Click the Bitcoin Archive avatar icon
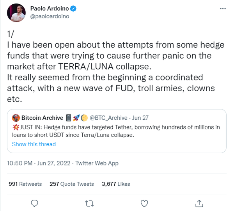The image size is (234, 211). [16, 118]
